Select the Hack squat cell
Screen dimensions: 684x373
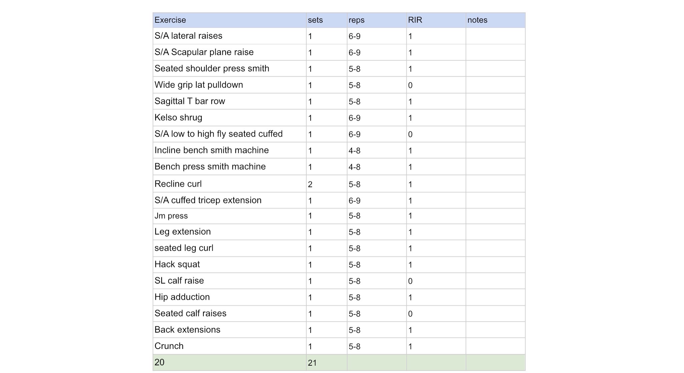point(230,265)
